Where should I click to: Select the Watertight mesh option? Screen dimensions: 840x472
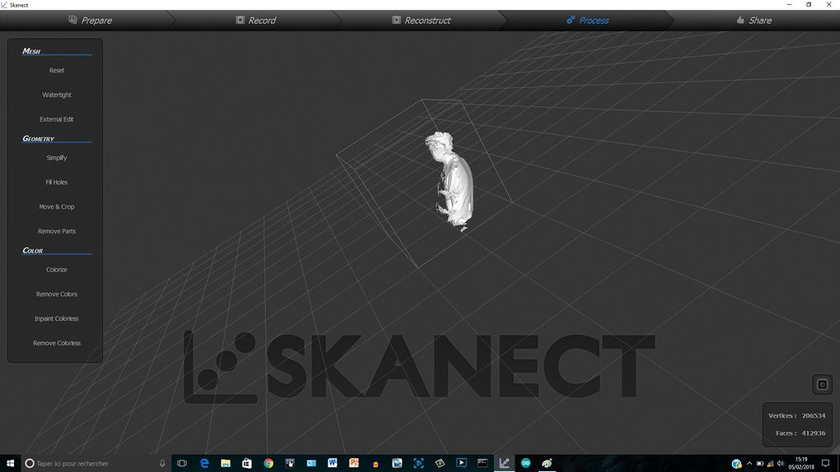point(57,95)
